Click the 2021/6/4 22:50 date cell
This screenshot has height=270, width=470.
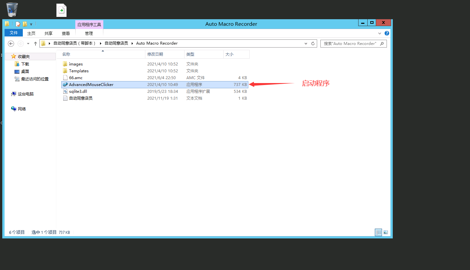pos(161,78)
